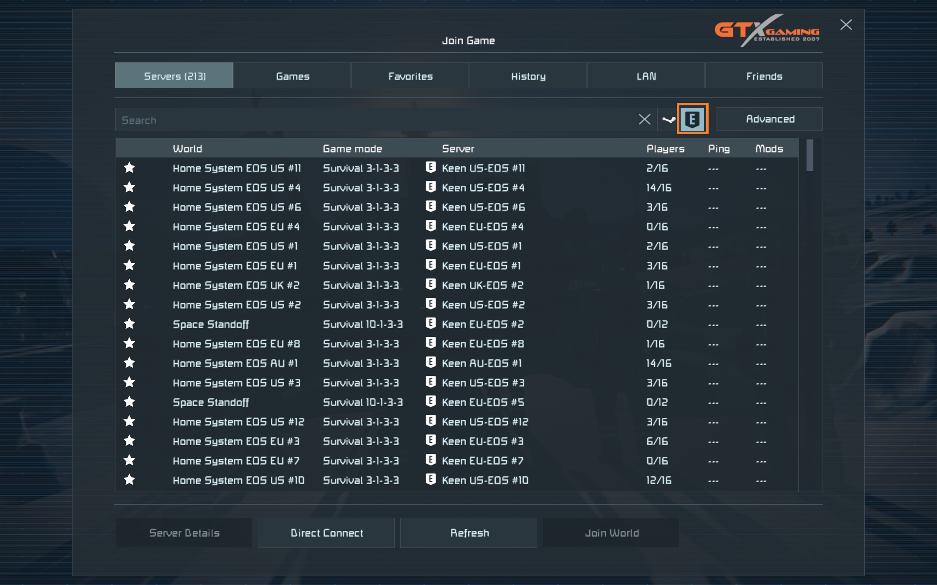This screenshot has width=937, height=585.
Task: Click the server list scrollbar thumb
Action: pos(810,156)
